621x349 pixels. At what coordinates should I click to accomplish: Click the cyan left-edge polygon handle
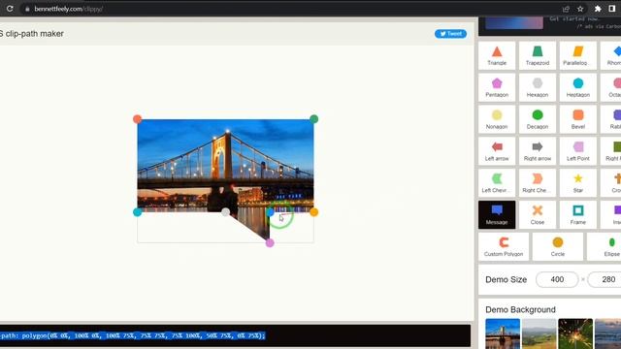click(x=138, y=212)
